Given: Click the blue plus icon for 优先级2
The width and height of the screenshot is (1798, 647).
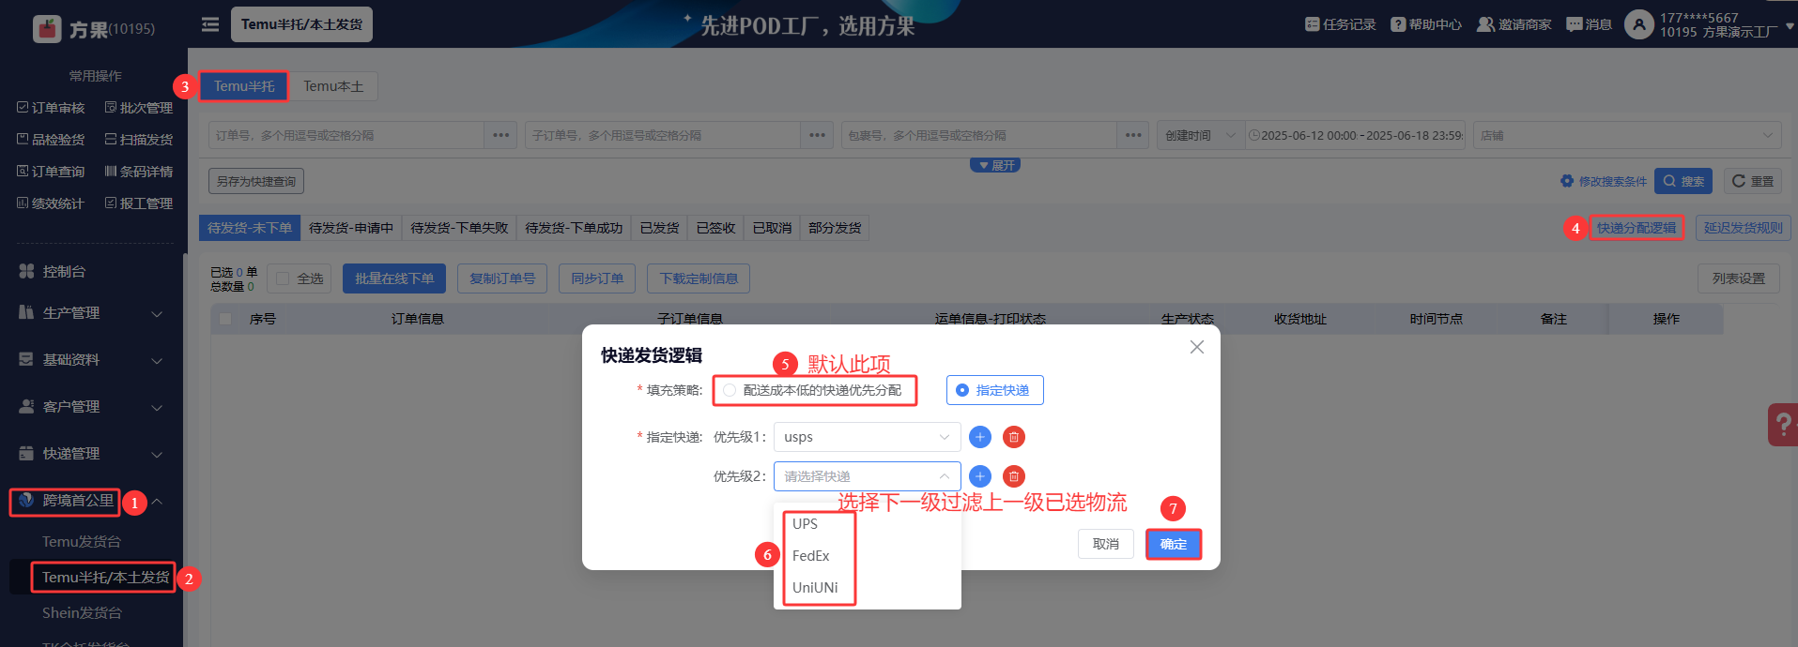Looking at the screenshot, I should coord(979,476).
